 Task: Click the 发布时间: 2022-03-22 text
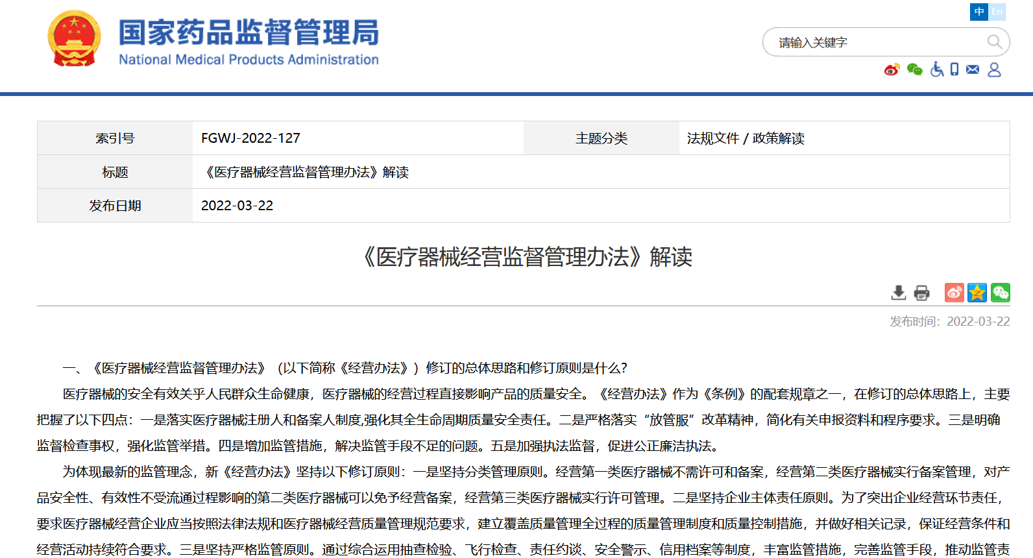[950, 321]
